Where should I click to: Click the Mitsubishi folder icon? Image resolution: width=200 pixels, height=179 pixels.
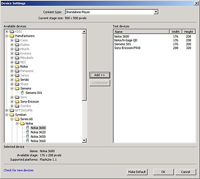tap(17, 58)
